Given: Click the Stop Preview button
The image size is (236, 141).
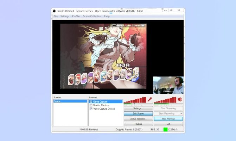Looking at the screenshot, I should 168,119.
